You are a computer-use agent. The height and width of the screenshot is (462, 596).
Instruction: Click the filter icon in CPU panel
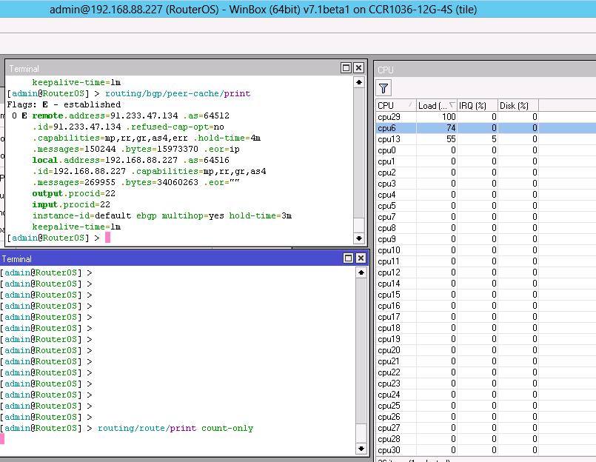(x=384, y=89)
